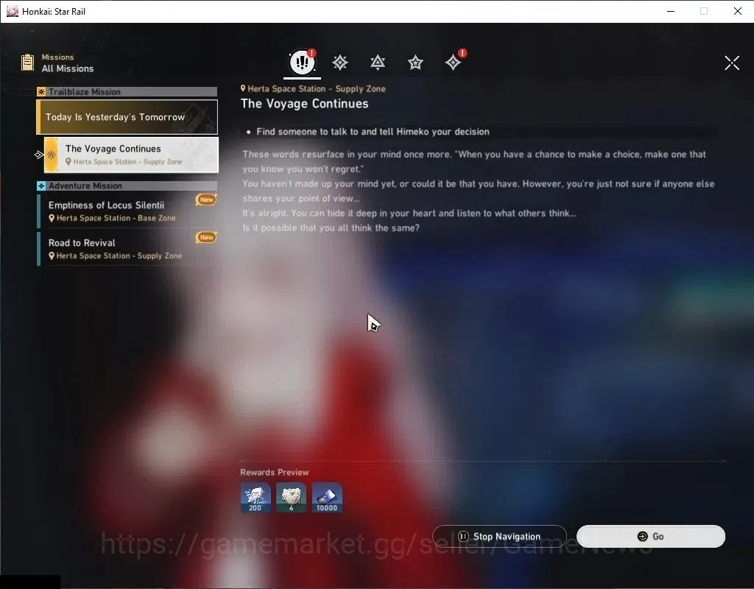Click the 'All Missions' header text

pos(68,68)
